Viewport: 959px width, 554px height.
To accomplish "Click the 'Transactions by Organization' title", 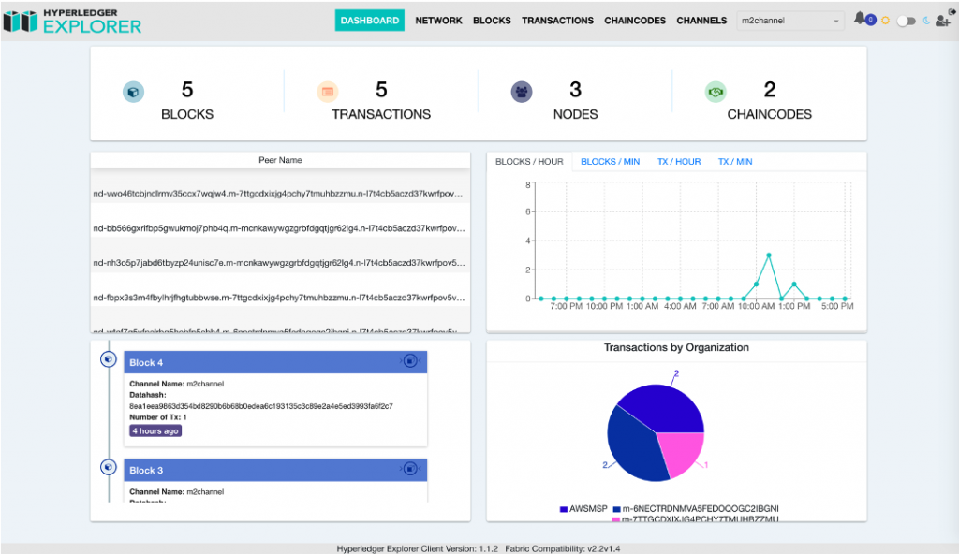I will (676, 347).
